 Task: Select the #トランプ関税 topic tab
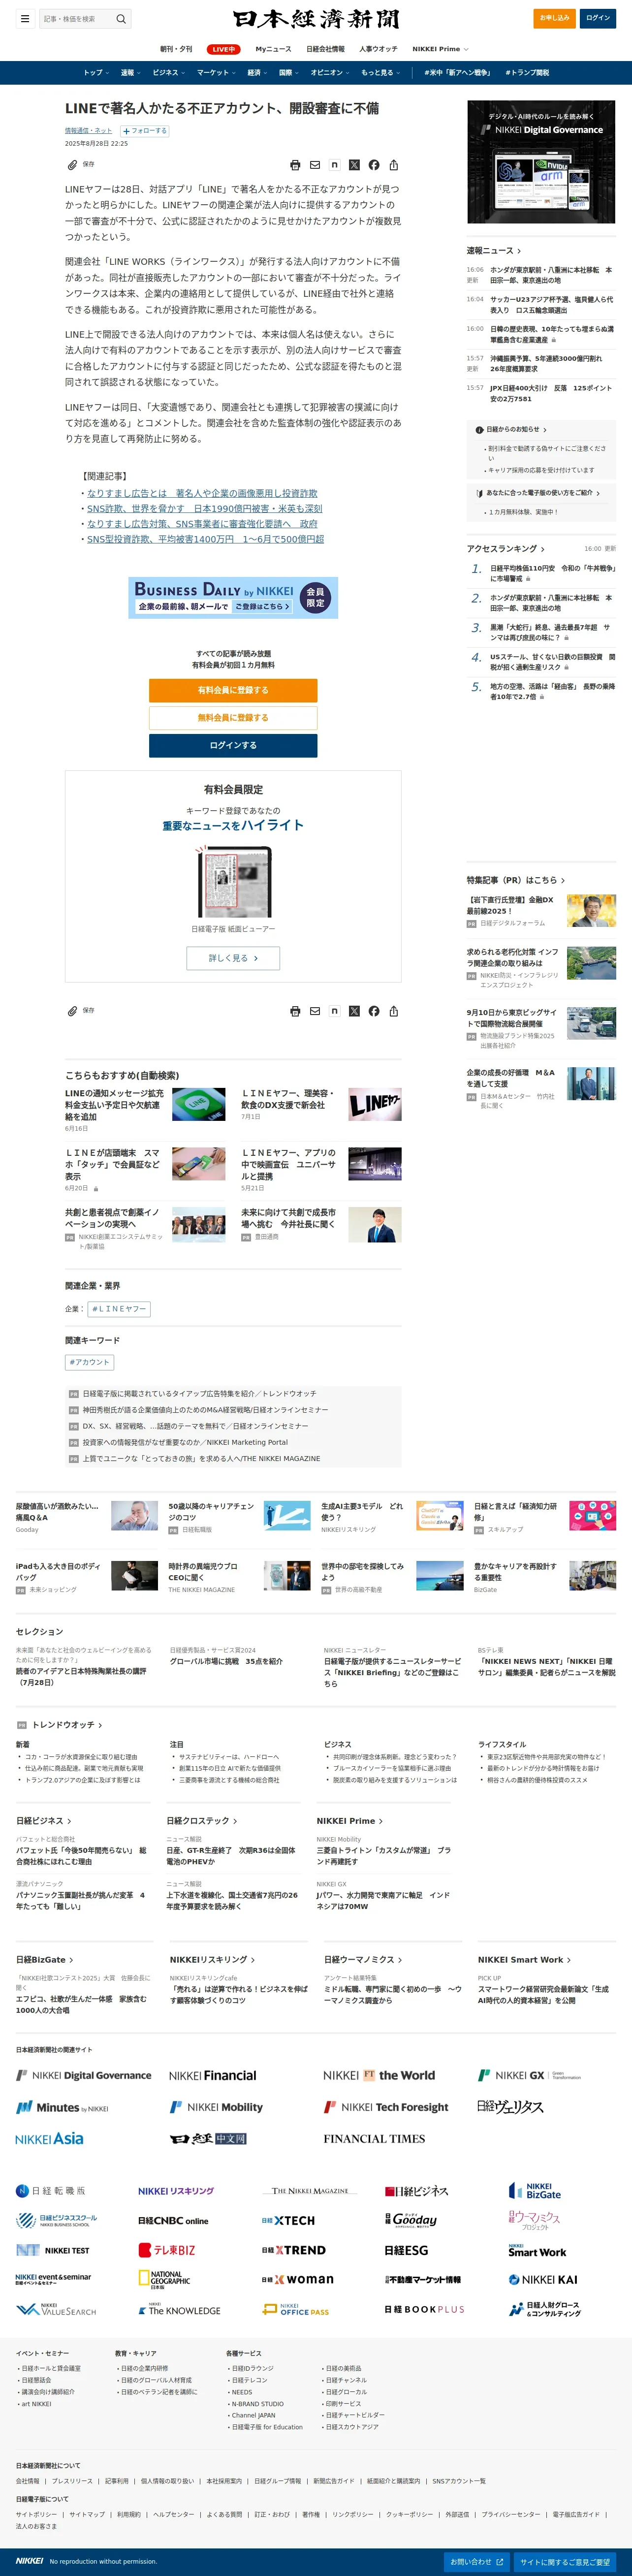(x=527, y=73)
